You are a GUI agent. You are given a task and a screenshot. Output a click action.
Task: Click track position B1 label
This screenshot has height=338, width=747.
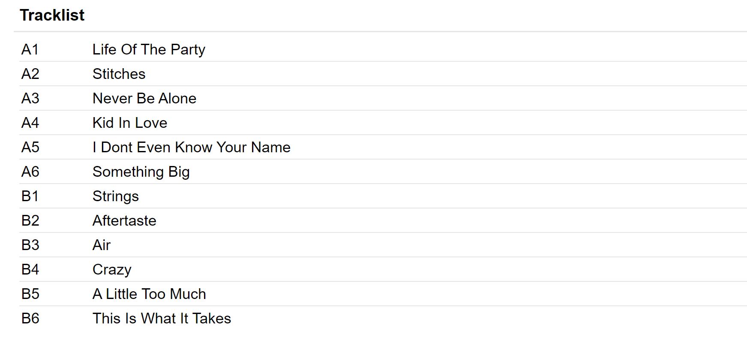coord(30,196)
